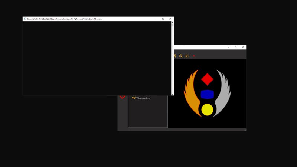Click the viewer window resize grip corner
Viewport: 297px width, 167px height.
(245, 130)
